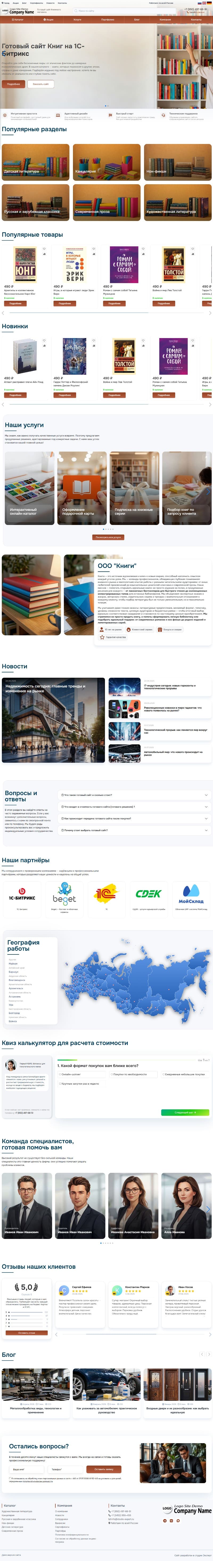Add Эрик Берн book to favorites
Image resolution: width=213 pixels, height=1561 pixels.
94,248
